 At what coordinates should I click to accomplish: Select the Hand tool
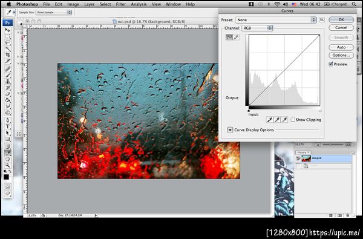(x=7, y=159)
